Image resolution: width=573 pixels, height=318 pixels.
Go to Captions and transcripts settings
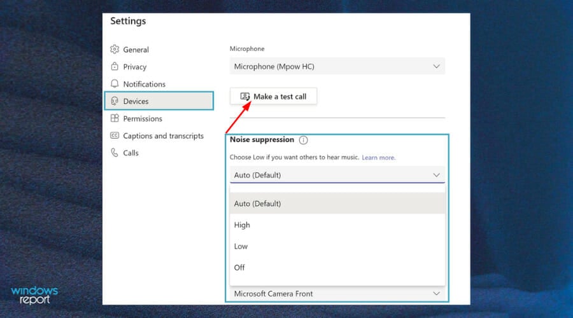click(163, 135)
